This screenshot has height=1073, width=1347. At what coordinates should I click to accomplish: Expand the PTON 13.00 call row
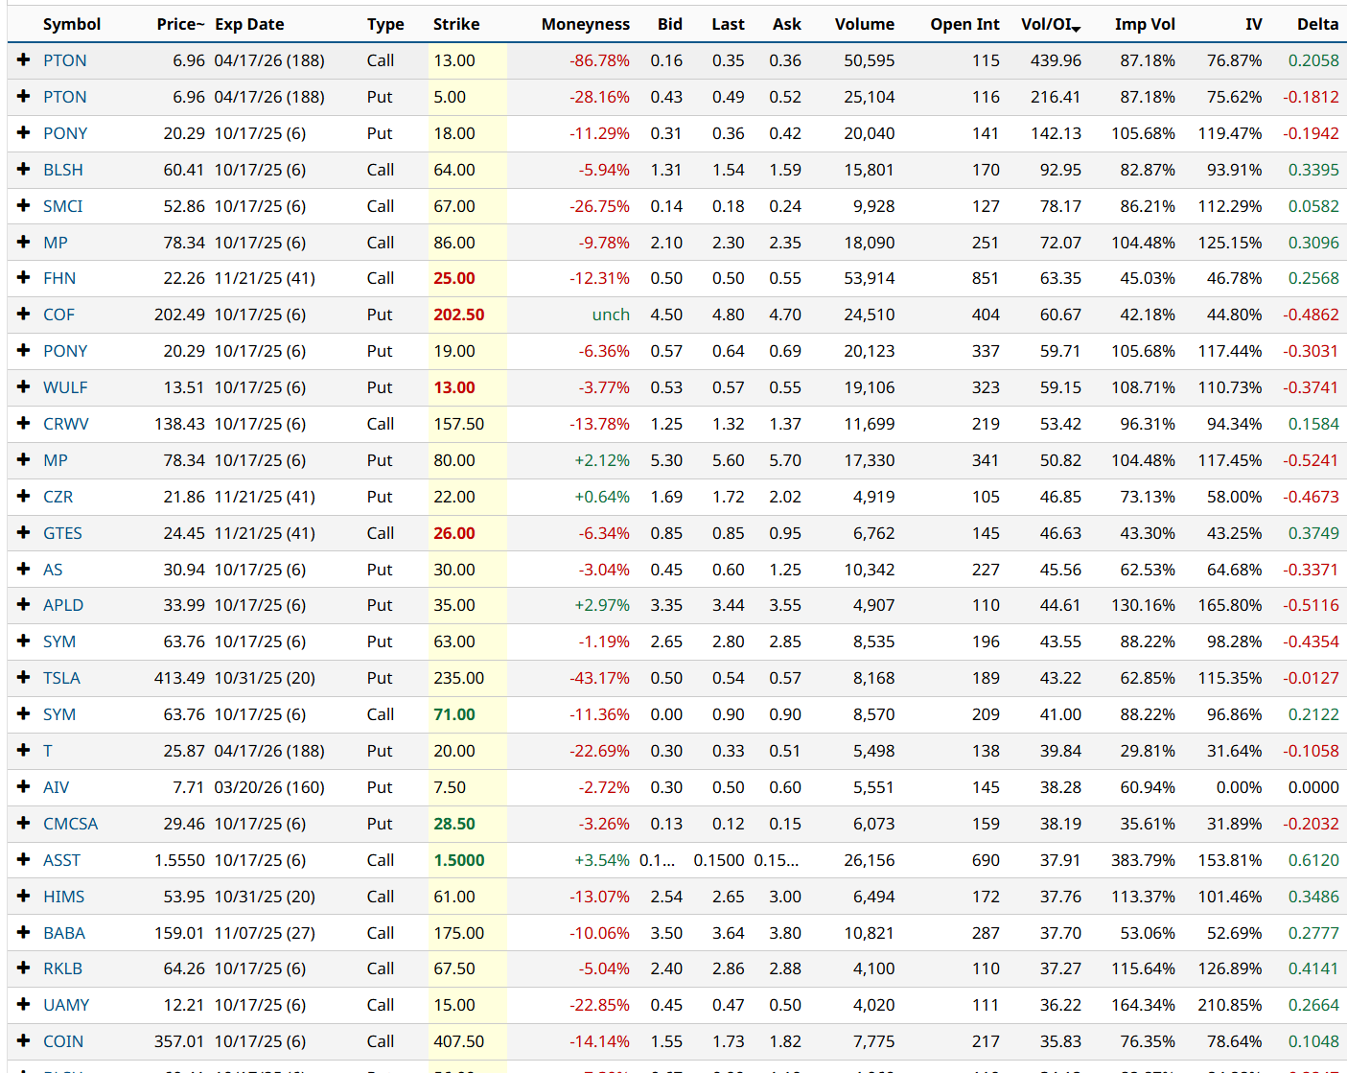(x=24, y=59)
